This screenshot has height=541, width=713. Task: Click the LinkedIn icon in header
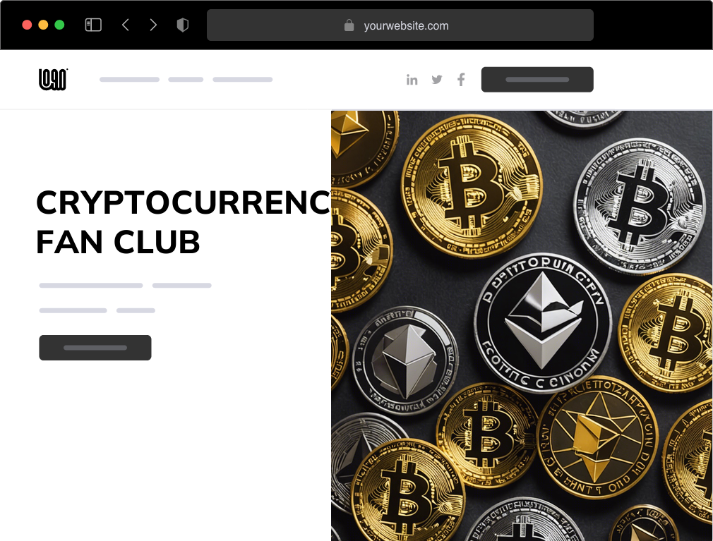click(412, 80)
